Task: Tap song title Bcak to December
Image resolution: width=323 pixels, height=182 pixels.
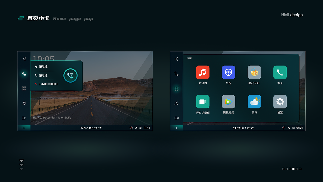Action: coord(52,118)
